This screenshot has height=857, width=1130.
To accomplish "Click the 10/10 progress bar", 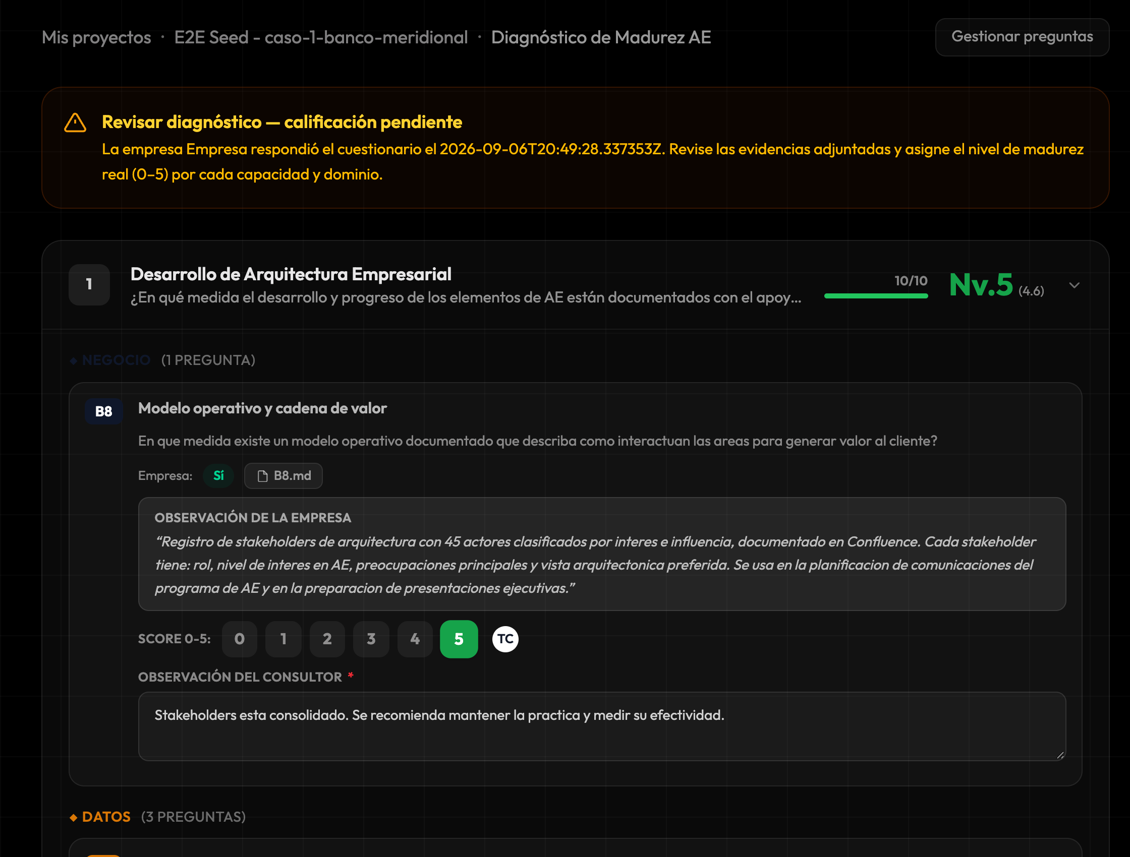I will [876, 295].
